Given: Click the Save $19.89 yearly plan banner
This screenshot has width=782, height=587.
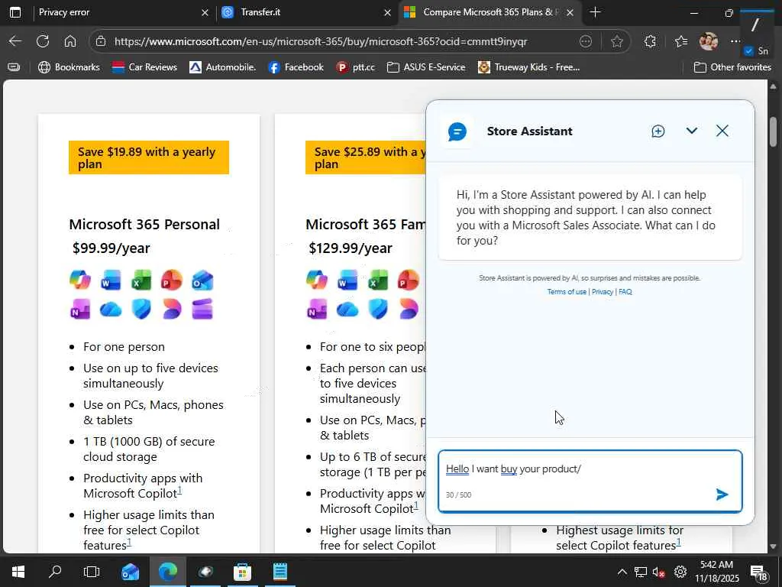Looking at the screenshot, I should 149,157.
